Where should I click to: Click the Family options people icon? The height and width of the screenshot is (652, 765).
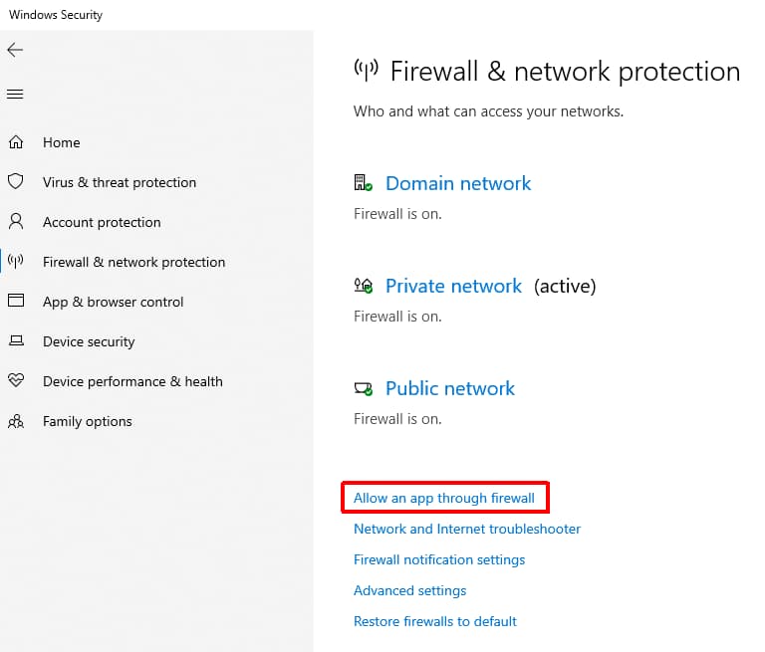coord(16,421)
